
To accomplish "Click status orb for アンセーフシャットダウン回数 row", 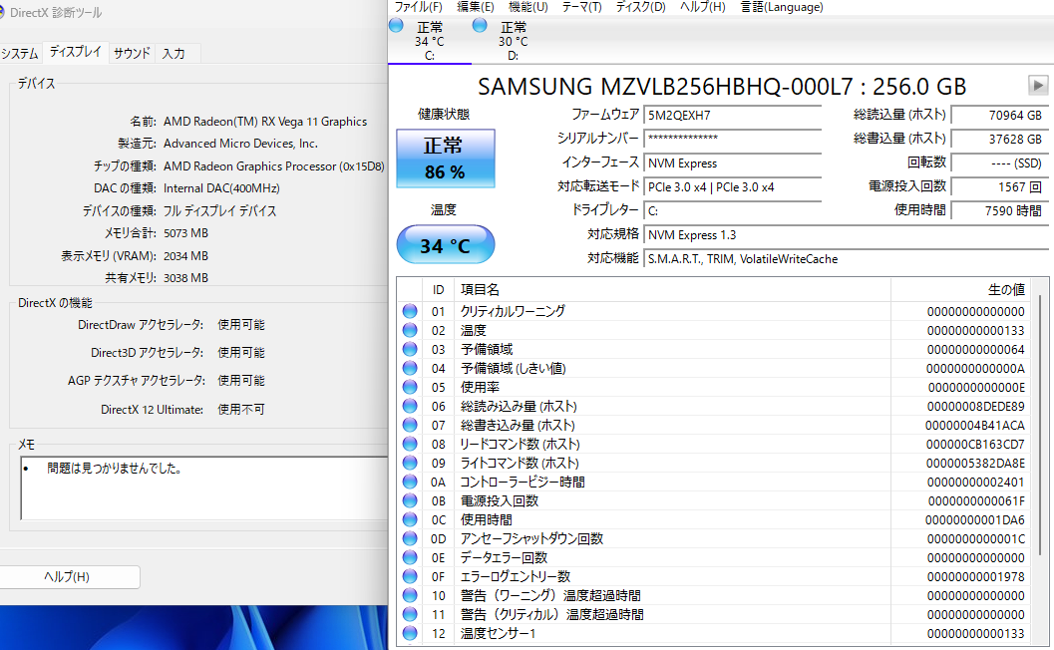I will point(410,538).
